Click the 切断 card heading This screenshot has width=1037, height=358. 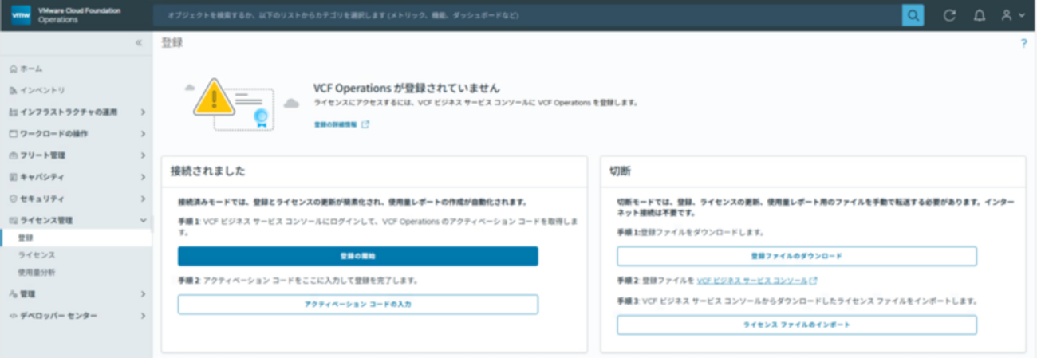[x=621, y=171]
